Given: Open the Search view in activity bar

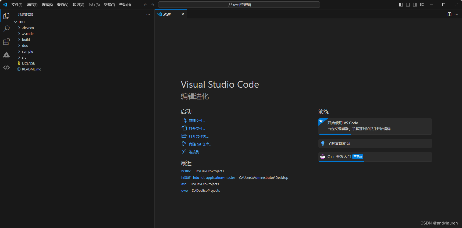Looking at the screenshot, I should (x=6, y=29).
